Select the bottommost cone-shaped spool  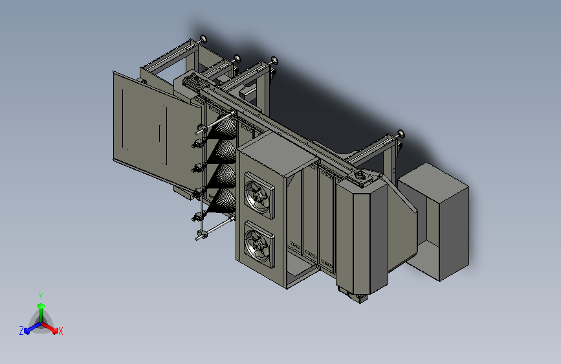point(224,201)
